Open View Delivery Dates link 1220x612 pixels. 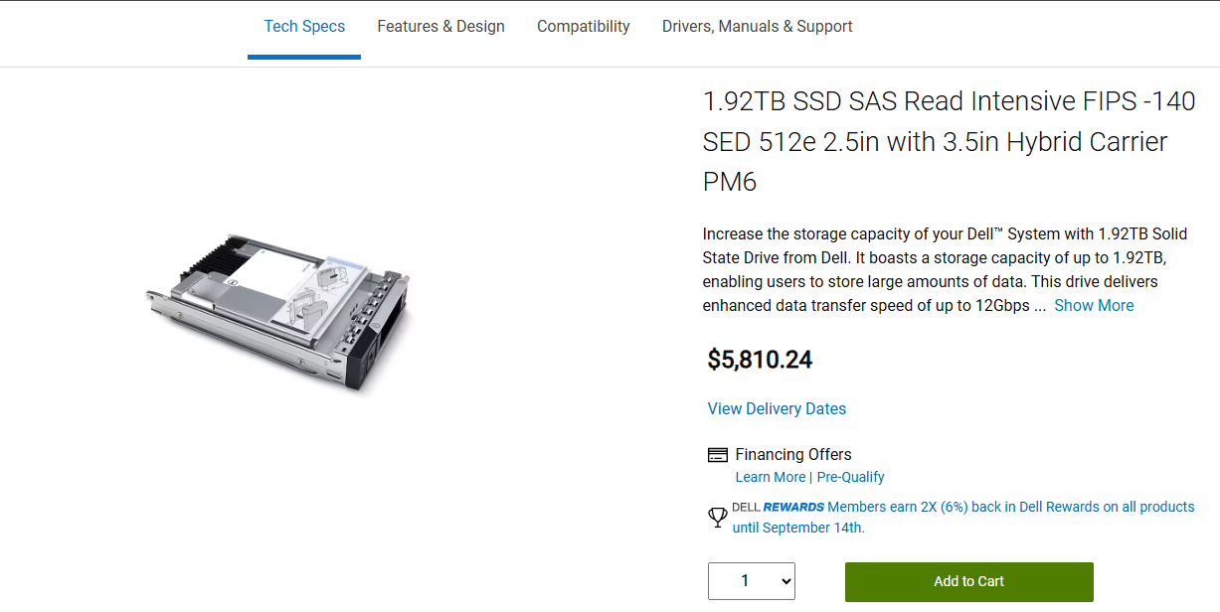tap(777, 408)
